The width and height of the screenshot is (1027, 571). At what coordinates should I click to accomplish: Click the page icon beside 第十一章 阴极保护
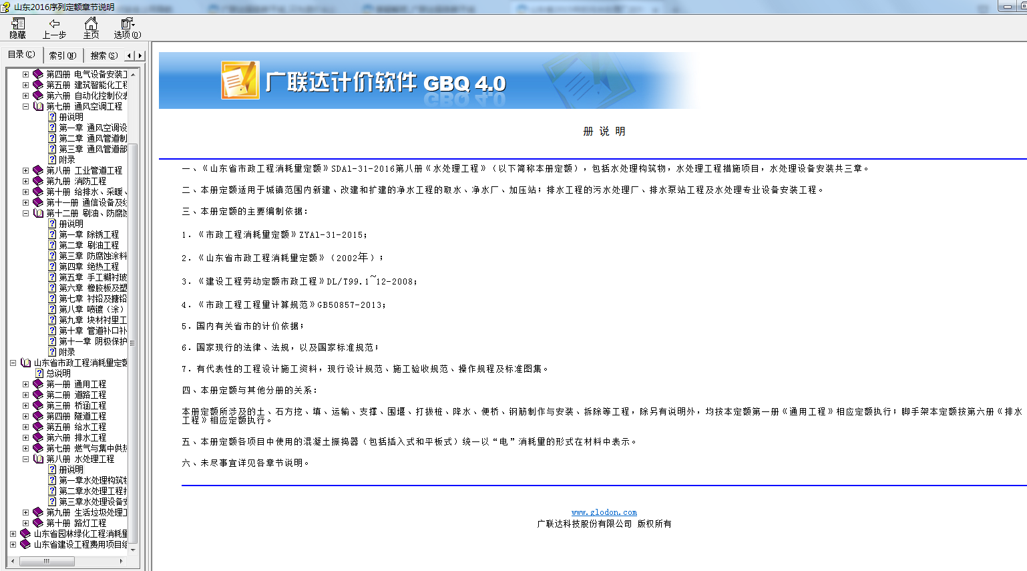click(52, 341)
